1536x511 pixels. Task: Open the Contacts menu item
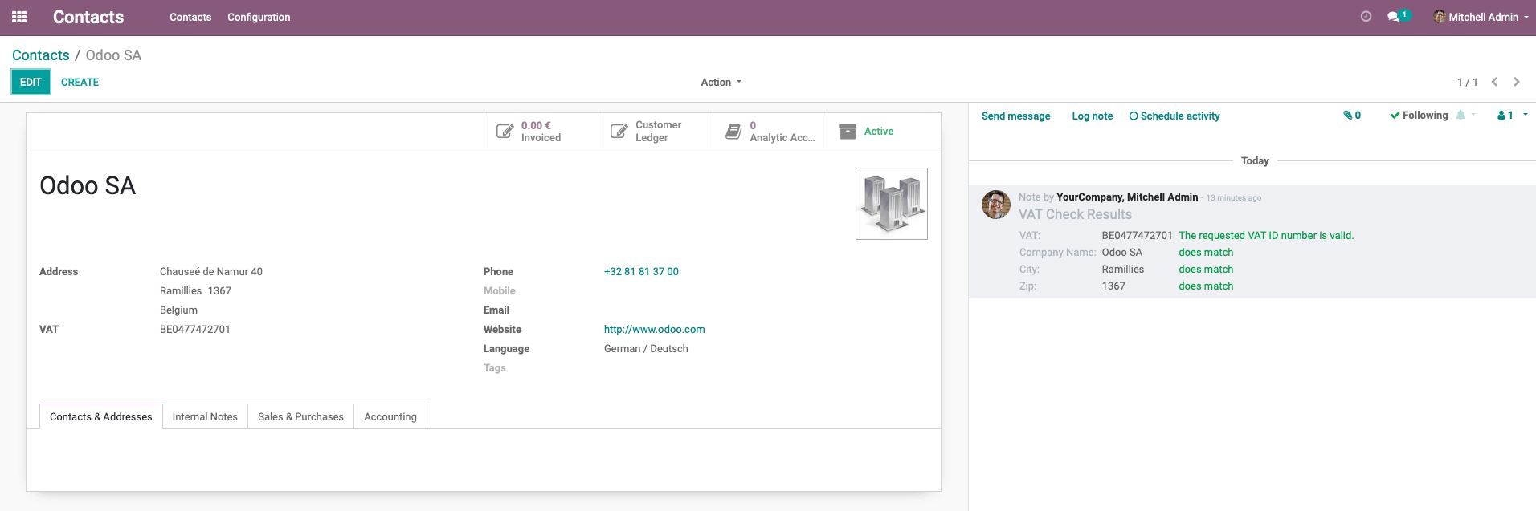pos(190,17)
